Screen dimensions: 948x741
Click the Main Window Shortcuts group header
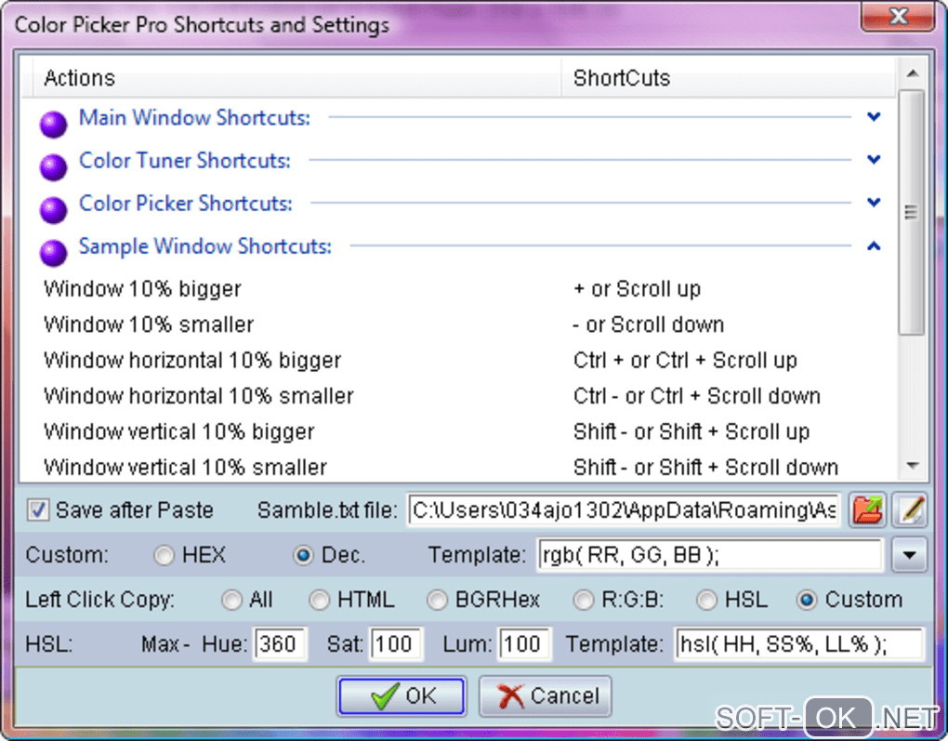click(194, 117)
